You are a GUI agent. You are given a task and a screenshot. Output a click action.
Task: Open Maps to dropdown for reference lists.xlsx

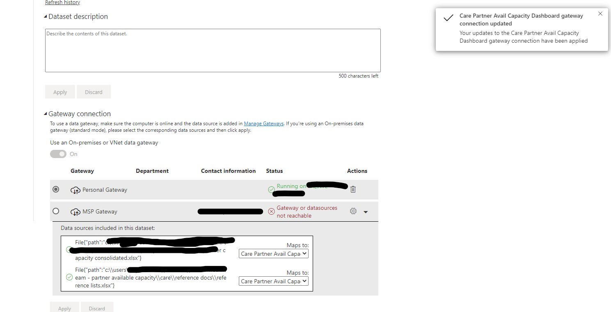point(274,281)
